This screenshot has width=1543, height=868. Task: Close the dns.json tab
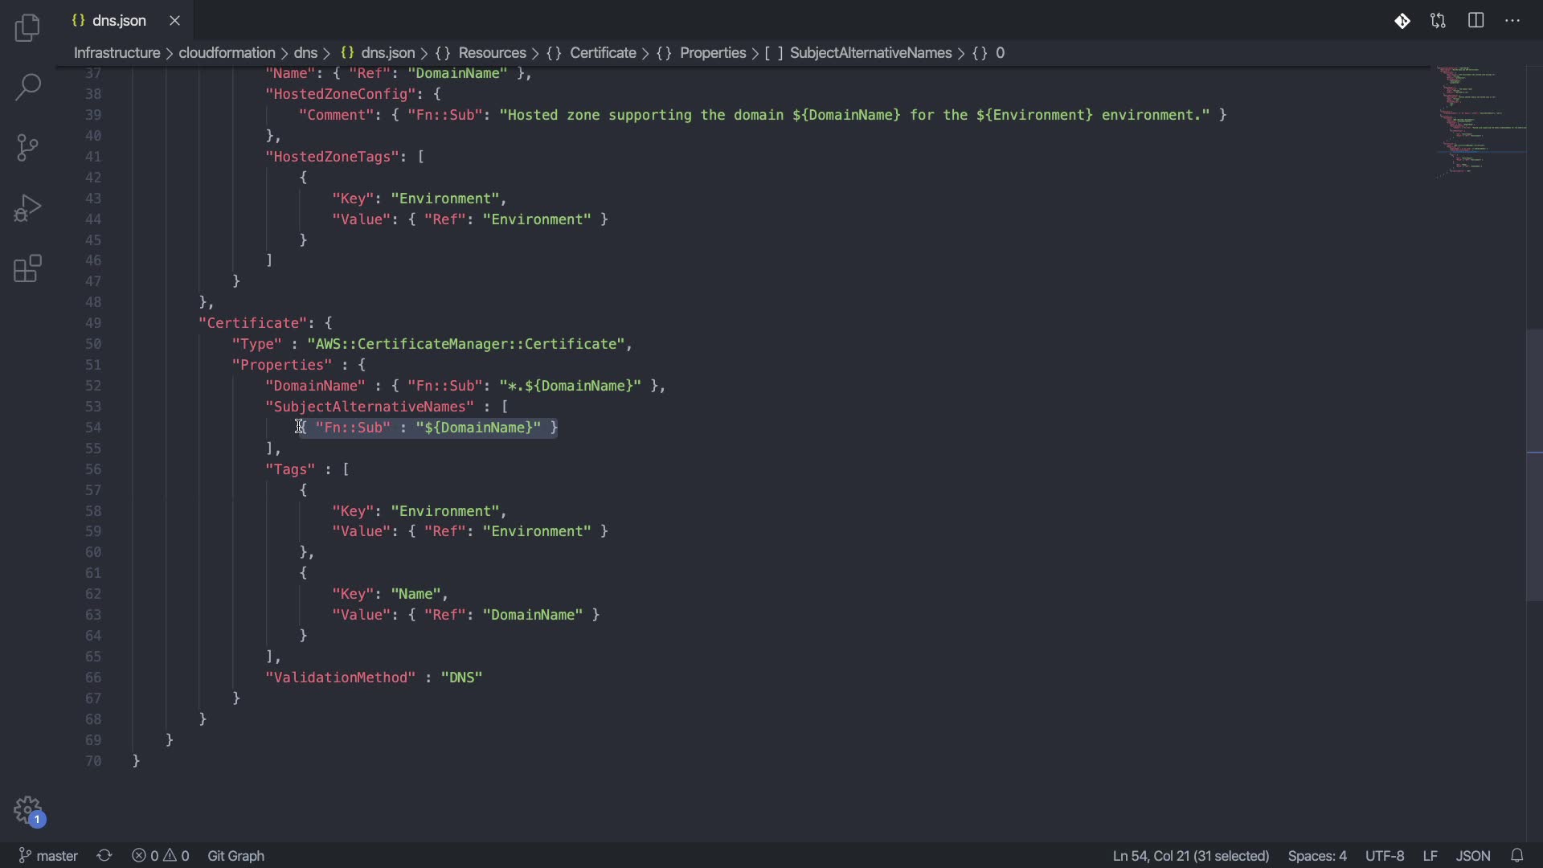174,21
